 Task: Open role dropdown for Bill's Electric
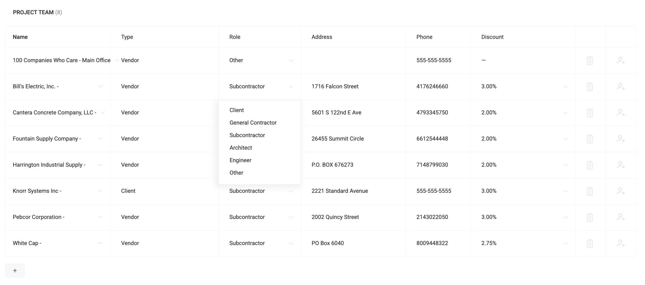(x=291, y=87)
